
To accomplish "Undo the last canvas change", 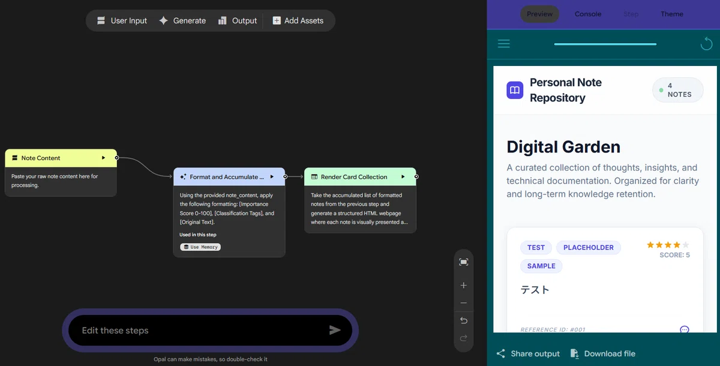I will [463, 320].
